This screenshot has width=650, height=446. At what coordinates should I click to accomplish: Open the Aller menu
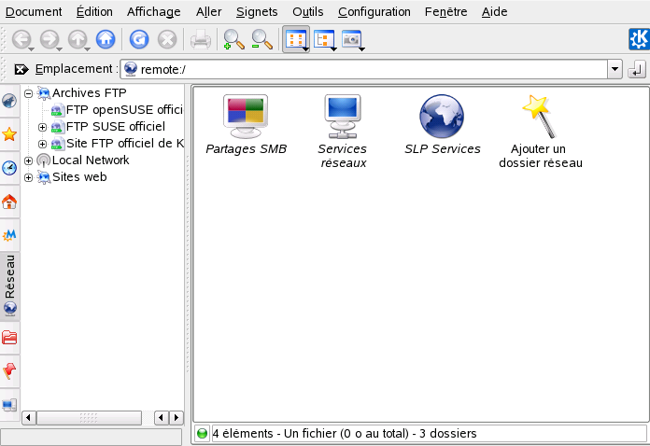click(209, 11)
